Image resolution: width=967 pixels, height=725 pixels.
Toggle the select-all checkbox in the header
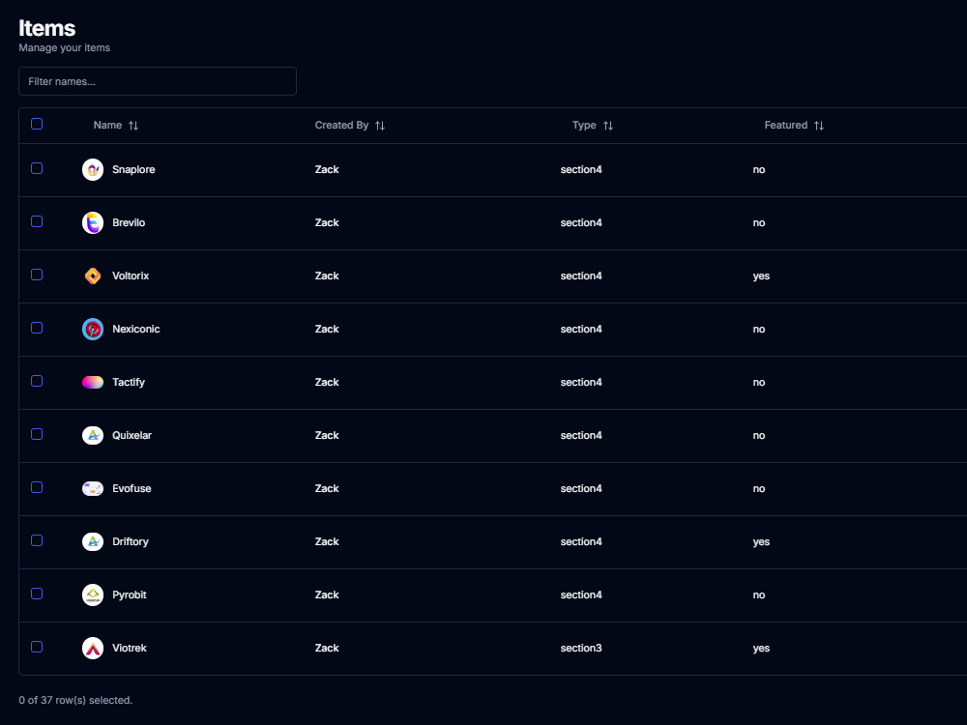tap(37, 124)
